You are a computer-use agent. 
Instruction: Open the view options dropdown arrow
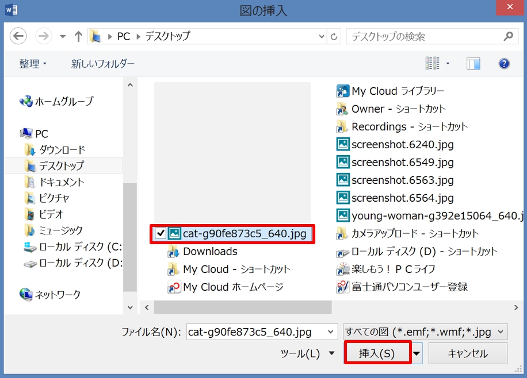[x=448, y=63]
